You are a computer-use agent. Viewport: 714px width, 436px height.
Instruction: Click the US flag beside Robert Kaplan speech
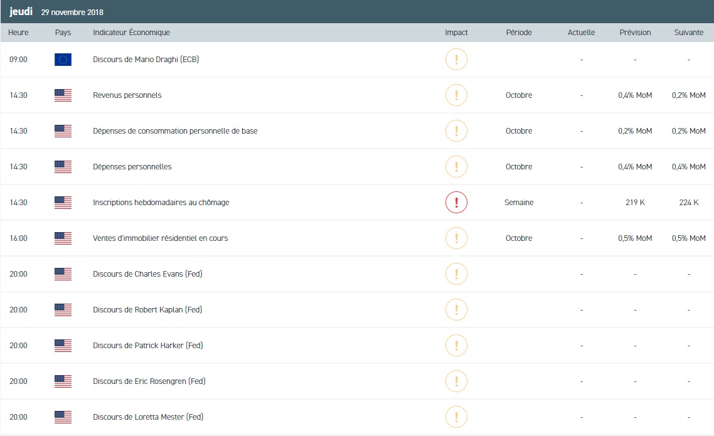pos(63,310)
